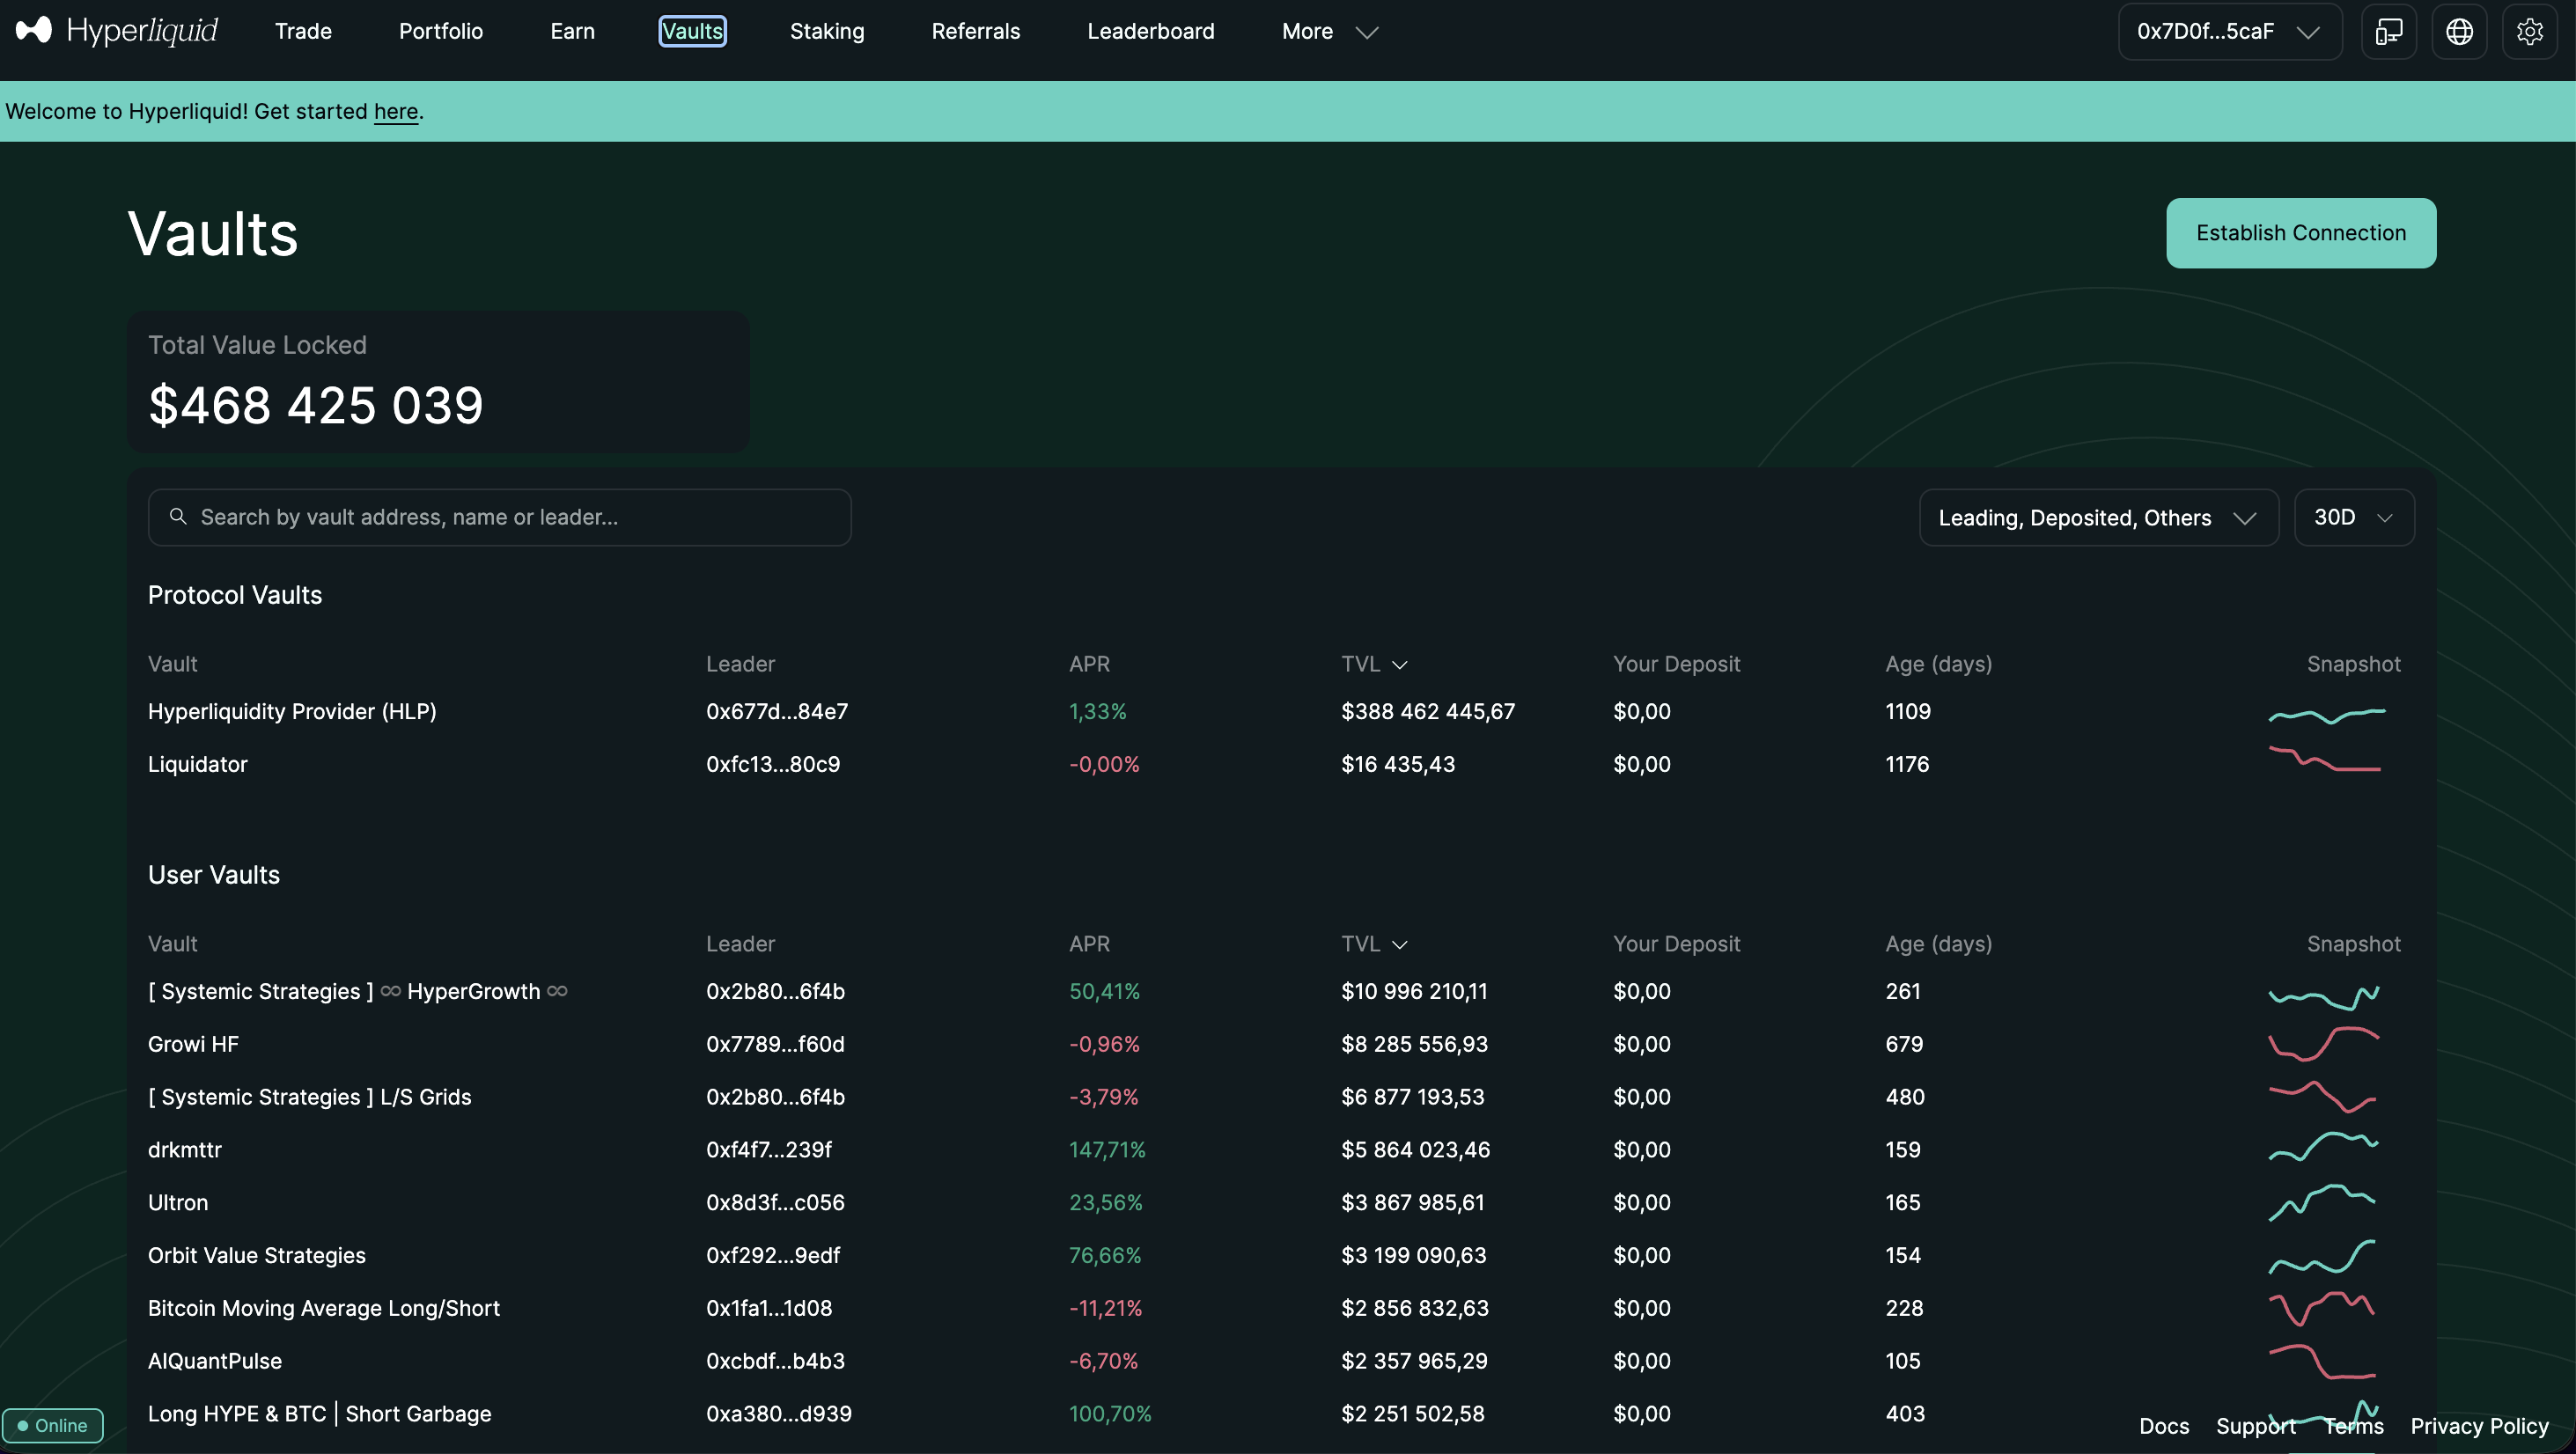
Task: Open the Portfolio tab
Action: coord(441,32)
